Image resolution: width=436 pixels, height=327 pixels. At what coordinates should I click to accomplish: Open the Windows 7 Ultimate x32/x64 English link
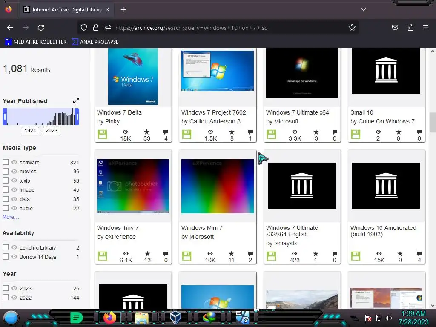pos(292,231)
